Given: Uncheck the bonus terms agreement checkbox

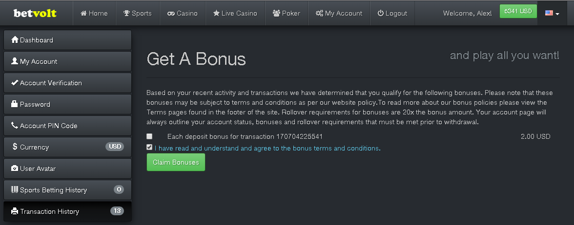Looking at the screenshot, I should 149,147.
